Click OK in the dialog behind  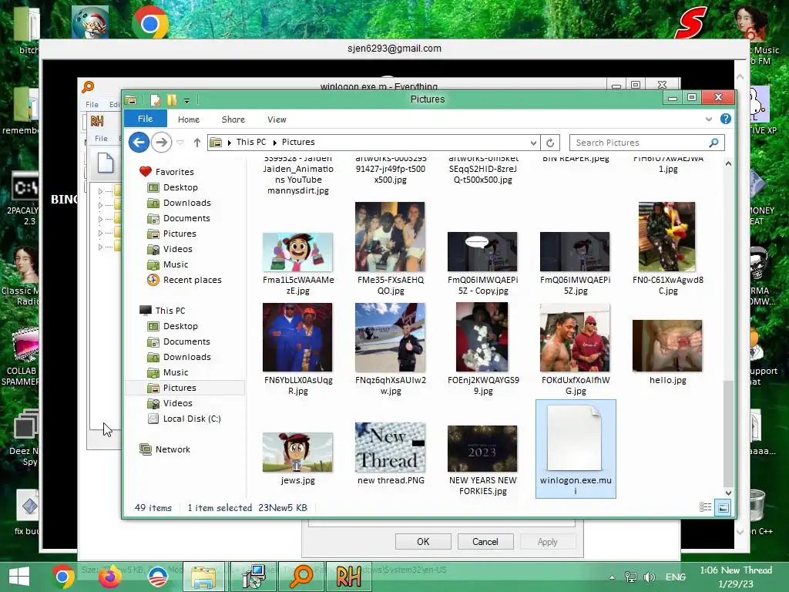pyautogui.click(x=423, y=542)
